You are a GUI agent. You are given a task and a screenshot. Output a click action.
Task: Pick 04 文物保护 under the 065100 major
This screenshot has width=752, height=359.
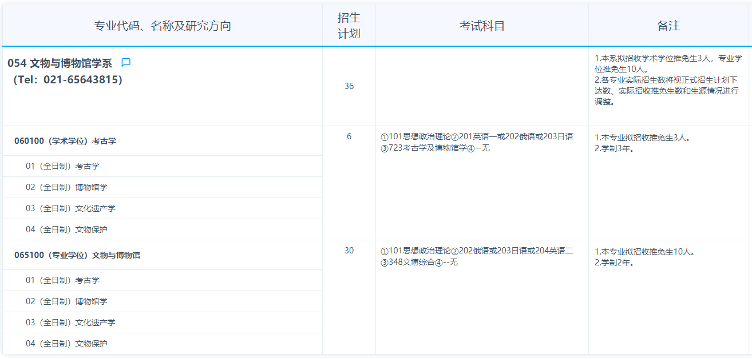(66, 344)
